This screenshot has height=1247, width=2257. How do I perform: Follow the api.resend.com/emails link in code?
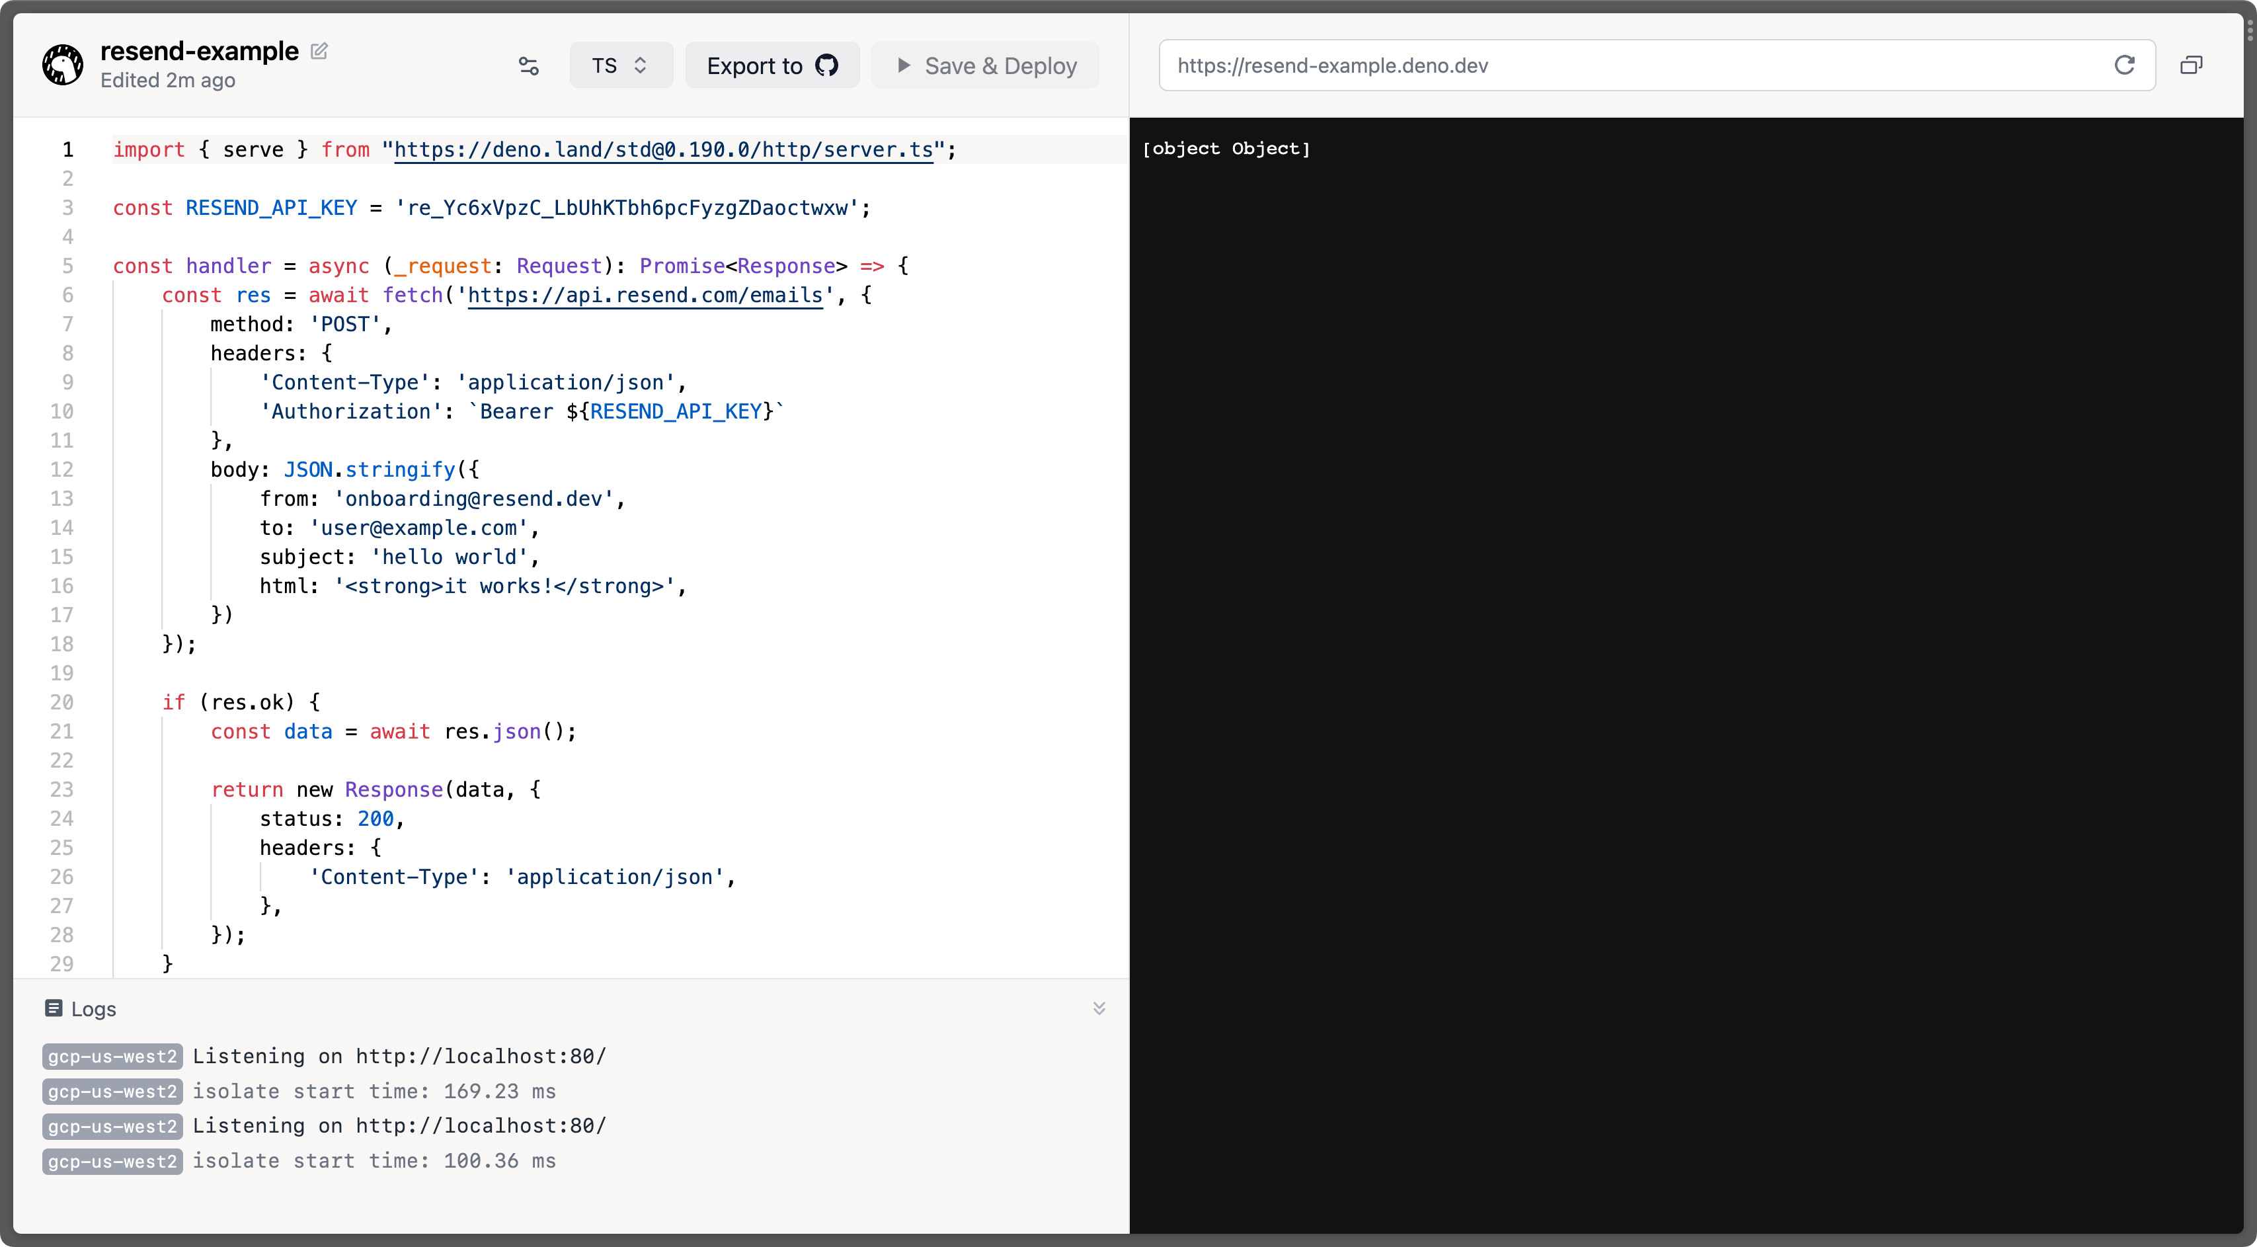click(645, 296)
